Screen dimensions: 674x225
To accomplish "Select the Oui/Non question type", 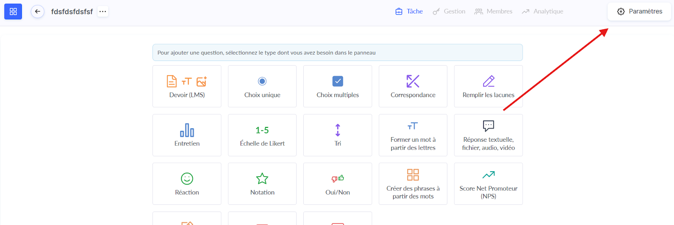I will 337,184.
